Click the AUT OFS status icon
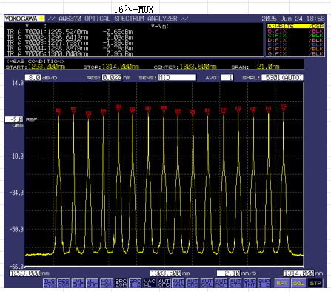331x292 pixels. click(x=164, y=283)
